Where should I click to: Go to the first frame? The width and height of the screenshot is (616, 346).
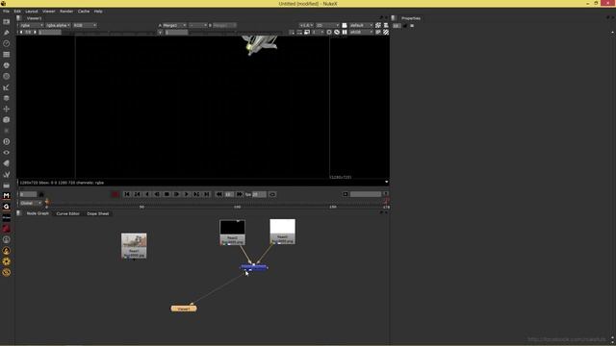127,194
